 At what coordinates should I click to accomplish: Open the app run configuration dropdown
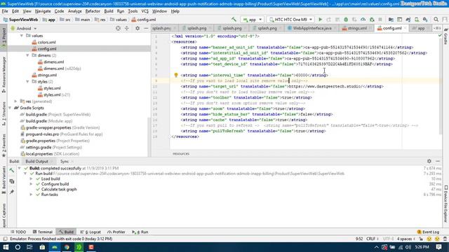point(253,20)
